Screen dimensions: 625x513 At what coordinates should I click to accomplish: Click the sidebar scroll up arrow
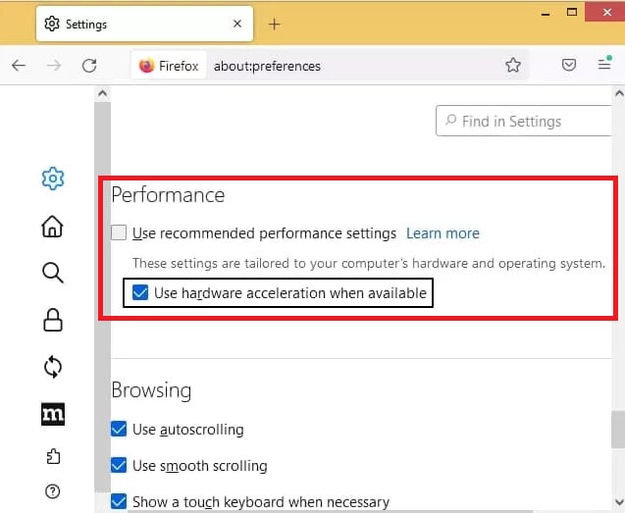102,93
